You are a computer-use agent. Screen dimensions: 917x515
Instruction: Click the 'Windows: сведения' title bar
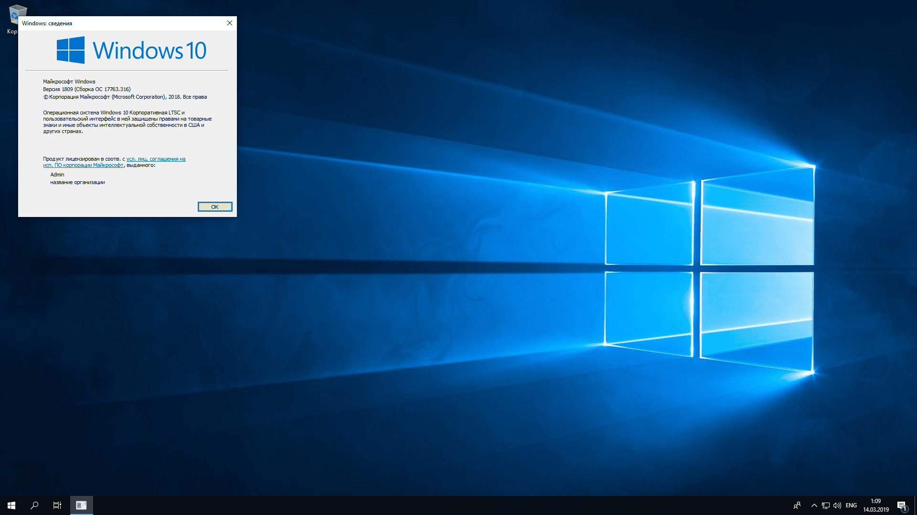pos(120,23)
